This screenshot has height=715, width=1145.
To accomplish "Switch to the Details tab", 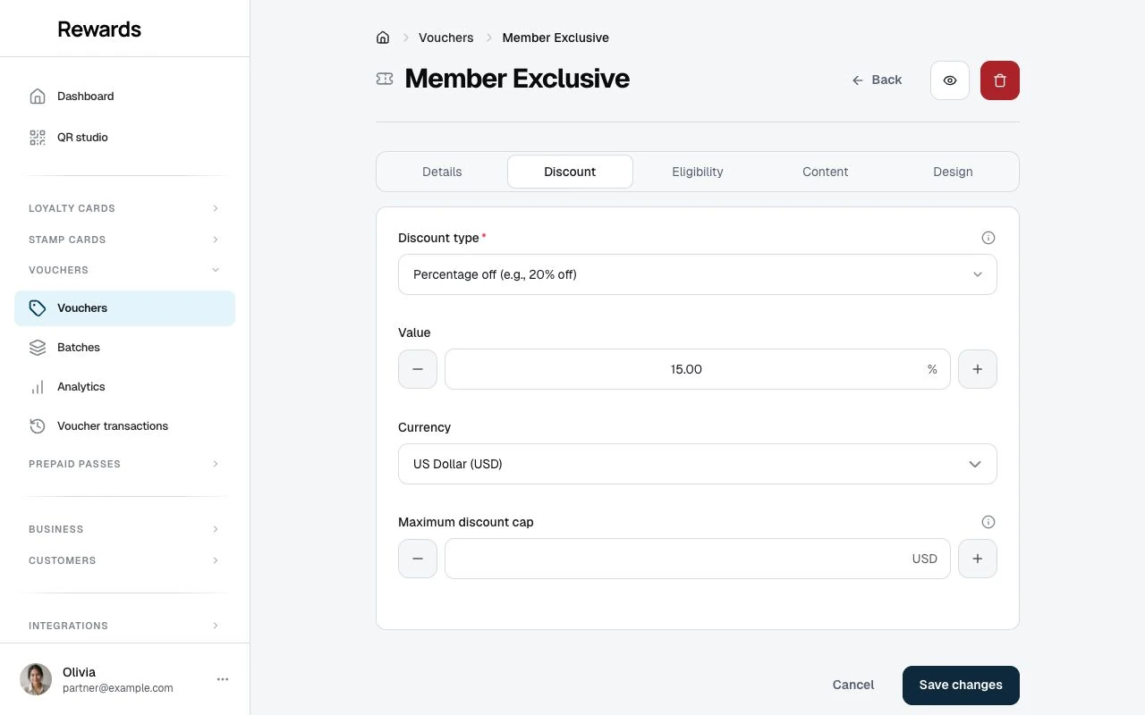I will click(x=442, y=172).
